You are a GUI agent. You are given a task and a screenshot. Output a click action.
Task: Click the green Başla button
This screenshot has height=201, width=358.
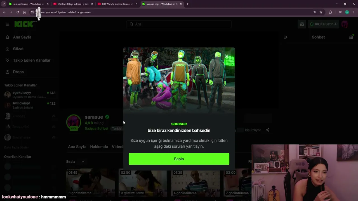pos(179,159)
